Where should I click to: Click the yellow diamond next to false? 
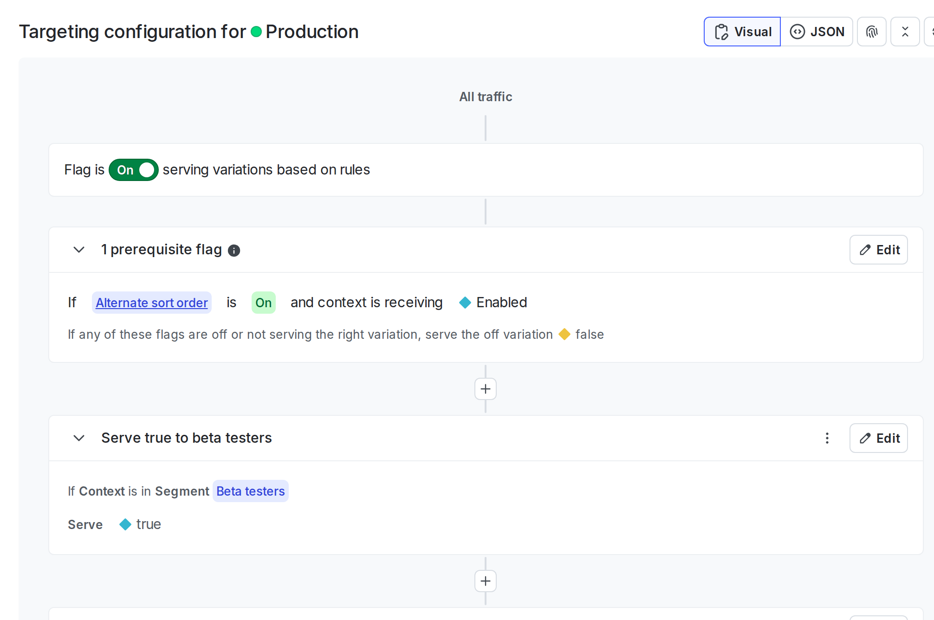[564, 334]
